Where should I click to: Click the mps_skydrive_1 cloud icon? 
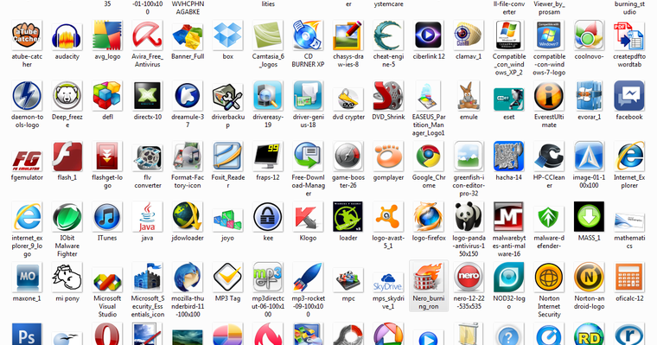388,283
